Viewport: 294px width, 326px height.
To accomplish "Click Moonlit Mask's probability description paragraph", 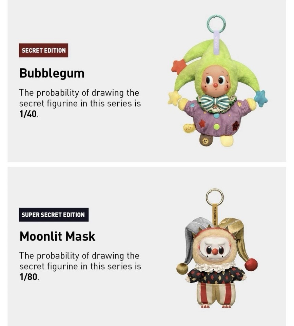I will tap(80, 266).
